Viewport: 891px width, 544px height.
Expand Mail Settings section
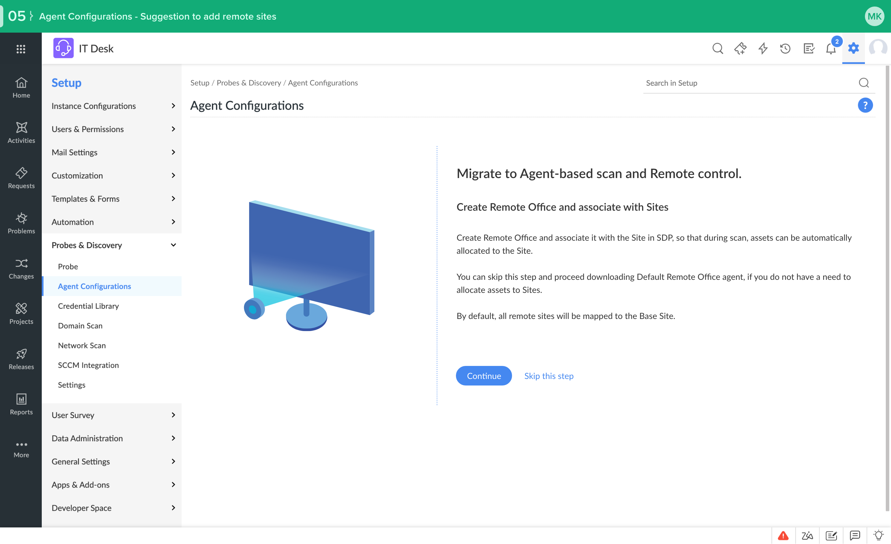point(112,152)
